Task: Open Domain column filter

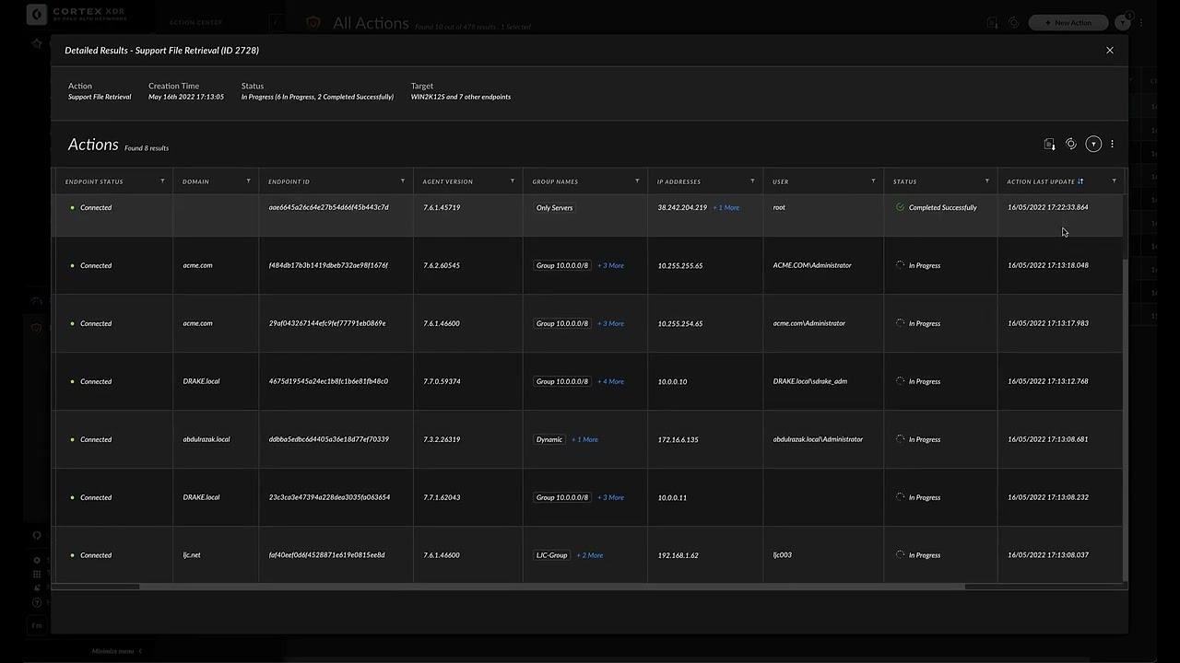Action: point(248,181)
